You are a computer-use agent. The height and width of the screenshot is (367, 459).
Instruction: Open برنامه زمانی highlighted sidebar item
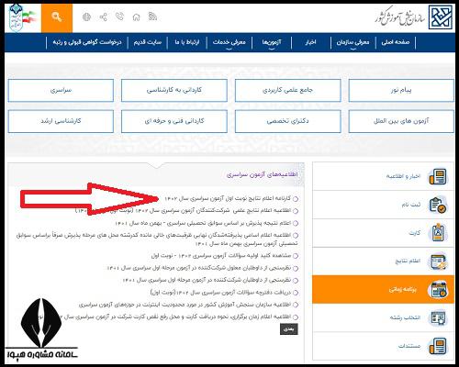click(383, 289)
